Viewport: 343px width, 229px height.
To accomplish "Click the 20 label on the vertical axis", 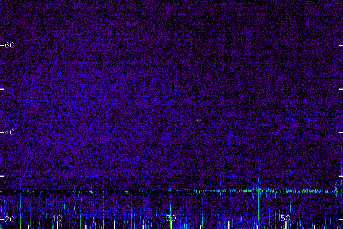I will pos(10,219).
